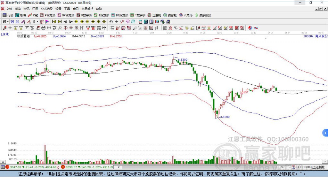Open the T数字表 tool
The width and height of the screenshot is (328, 177).
click(x=138, y=15)
